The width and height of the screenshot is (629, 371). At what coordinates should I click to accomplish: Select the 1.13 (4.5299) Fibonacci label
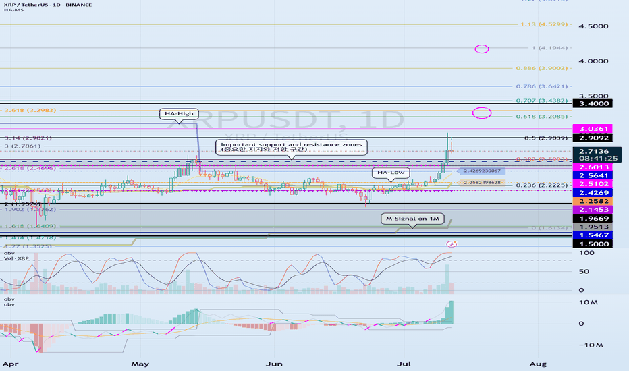pos(544,24)
